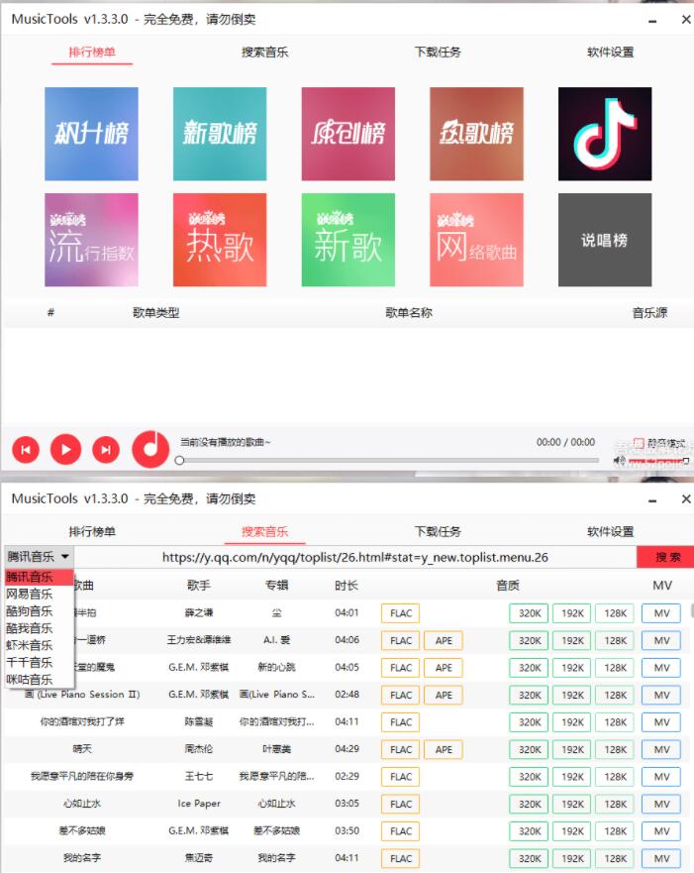Click APE for 新的心跳 row
694x873 pixels.
tap(444, 668)
